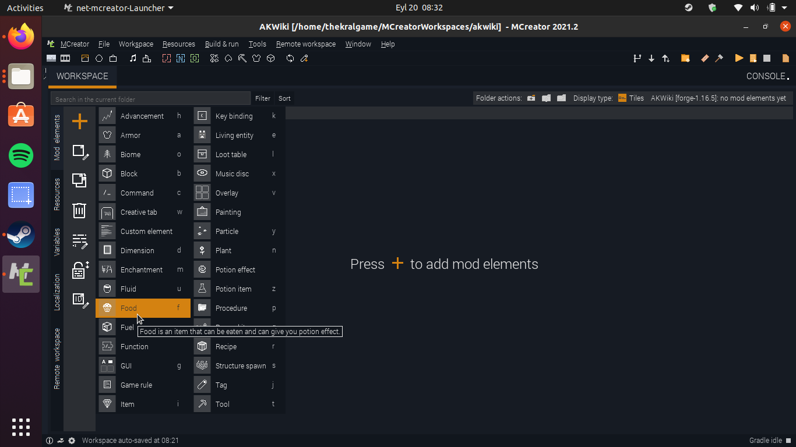Open the Activities overview

[25, 8]
